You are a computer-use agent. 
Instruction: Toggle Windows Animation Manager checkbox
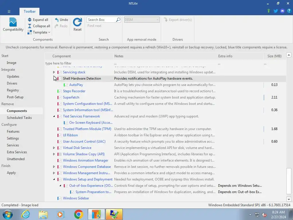60,160
